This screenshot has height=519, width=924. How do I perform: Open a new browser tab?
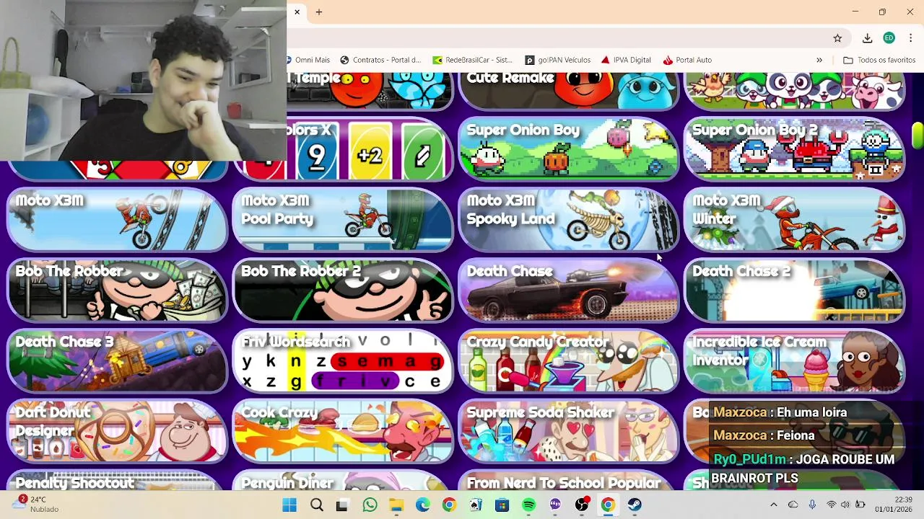click(318, 12)
